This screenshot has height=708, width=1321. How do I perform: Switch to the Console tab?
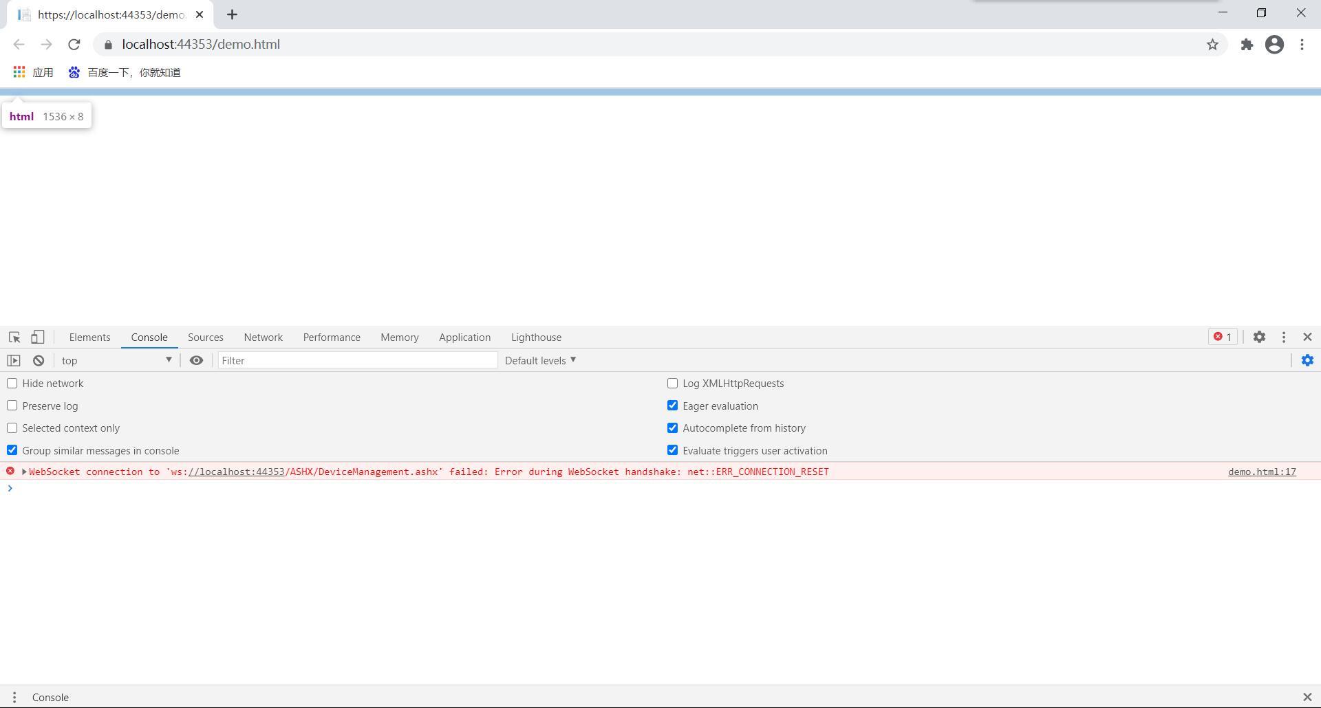(149, 338)
